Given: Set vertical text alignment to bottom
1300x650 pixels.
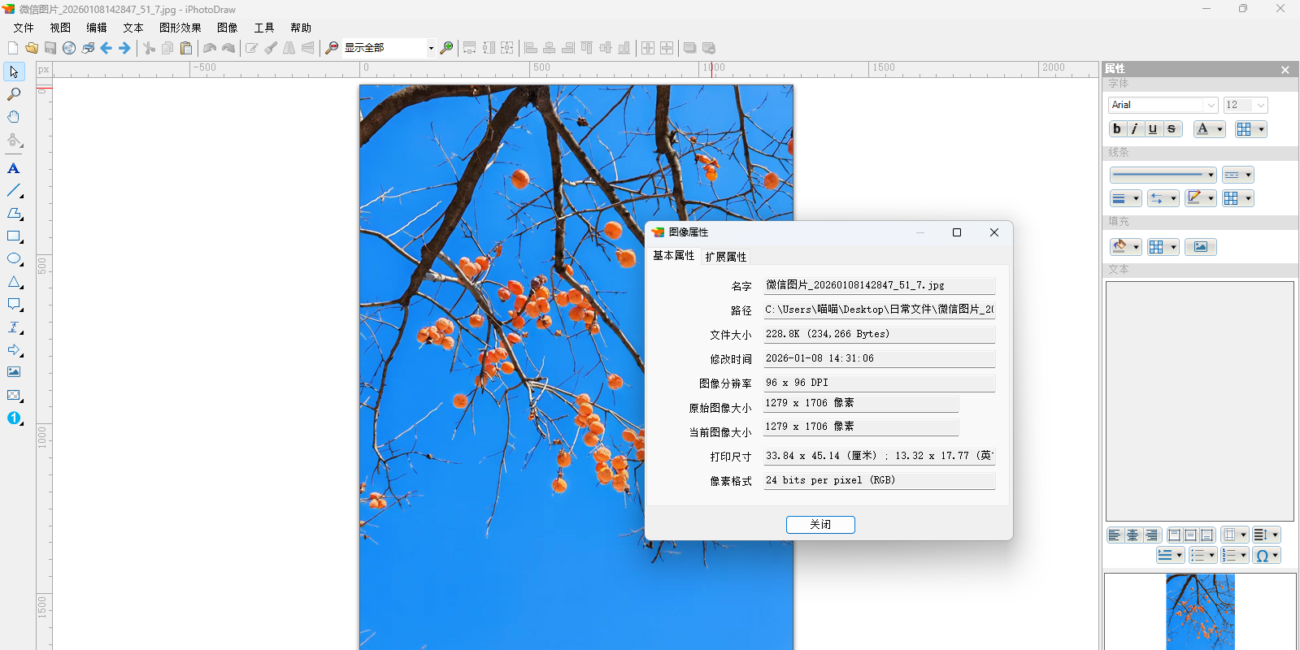Looking at the screenshot, I should tap(1207, 535).
